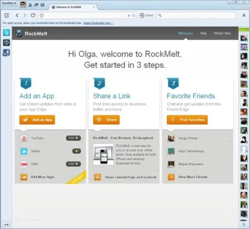Click the globe icon in title bar

[x=42, y=5]
